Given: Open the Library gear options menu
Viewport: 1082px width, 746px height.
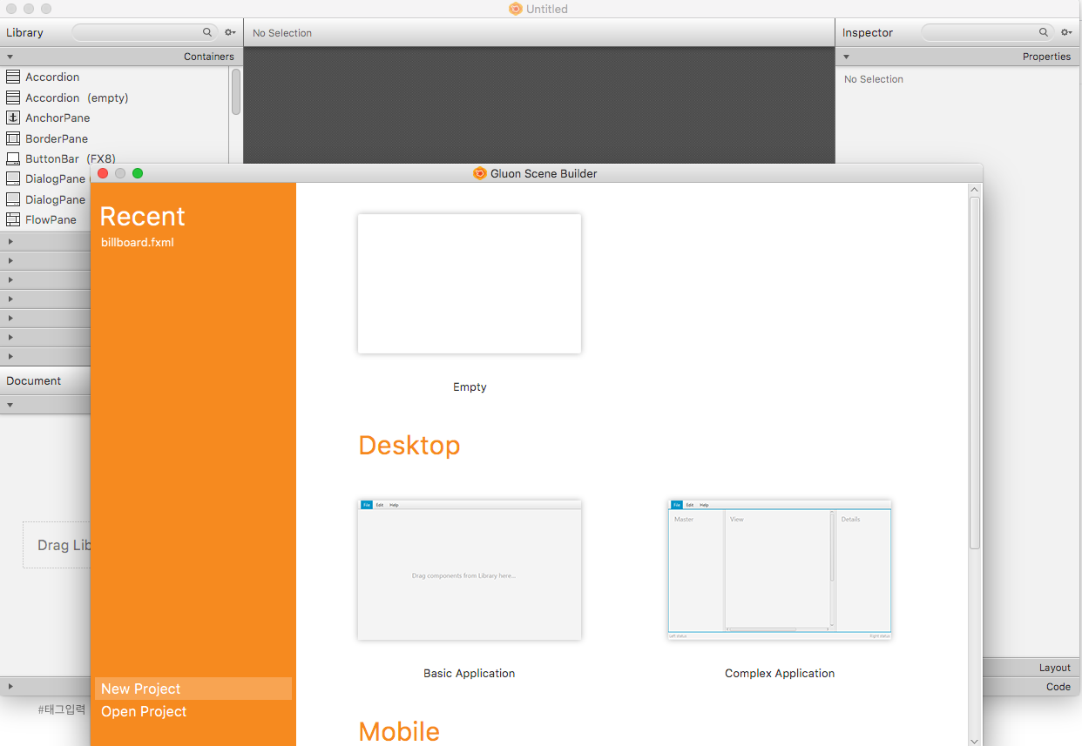Looking at the screenshot, I should click(x=230, y=32).
